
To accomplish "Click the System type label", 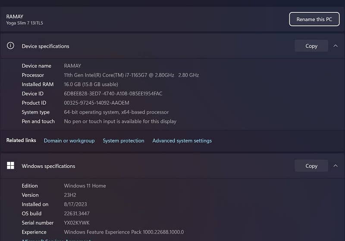I will (36, 112).
